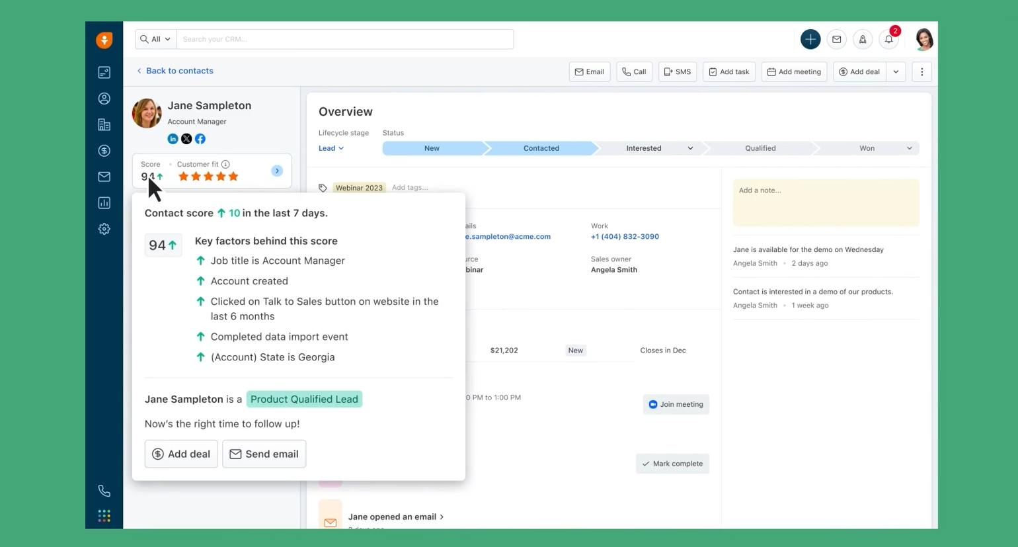Go back to contacts link

point(175,71)
